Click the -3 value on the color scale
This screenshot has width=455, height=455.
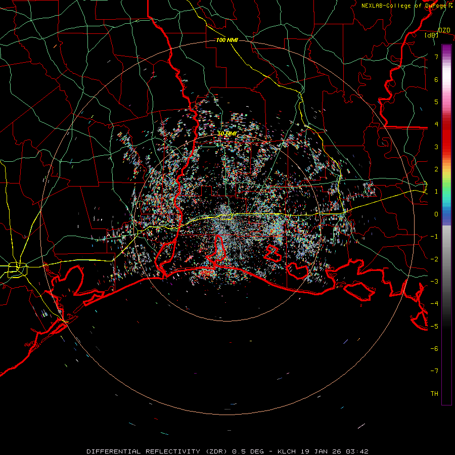coord(434,281)
